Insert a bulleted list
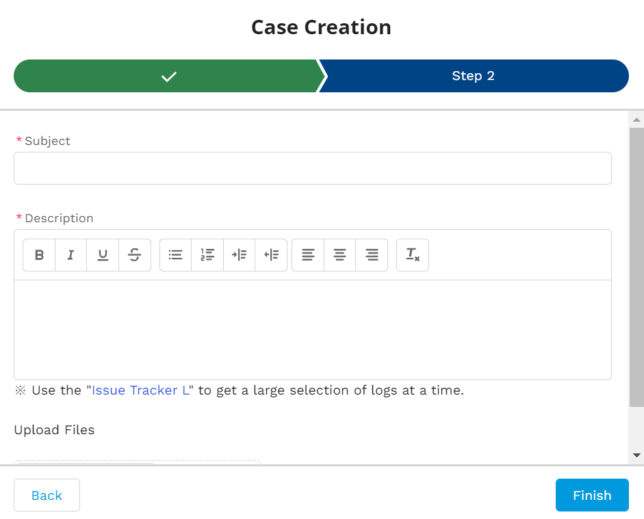Viewport: 644px width, 519px height. point(176,255)
